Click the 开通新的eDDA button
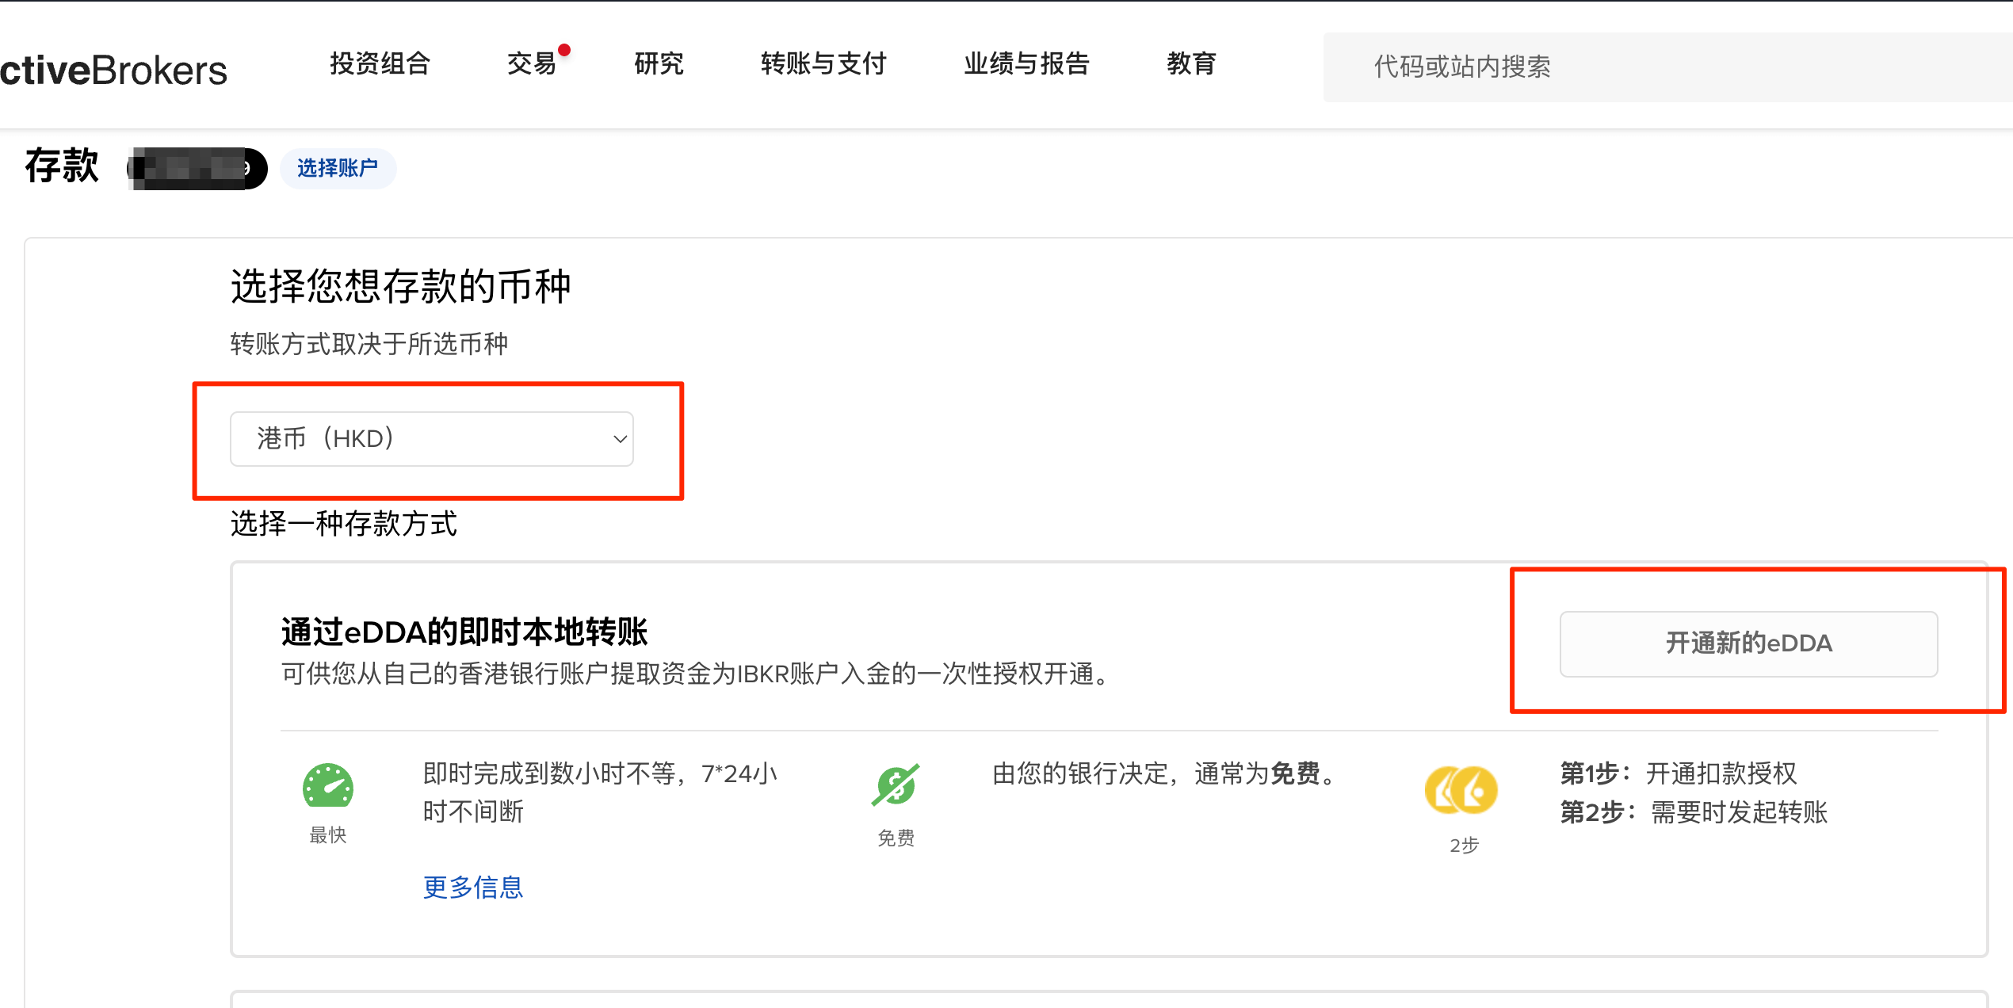The height and width of the screenshot is (1008, 2013). click(x=1748, y=643)
